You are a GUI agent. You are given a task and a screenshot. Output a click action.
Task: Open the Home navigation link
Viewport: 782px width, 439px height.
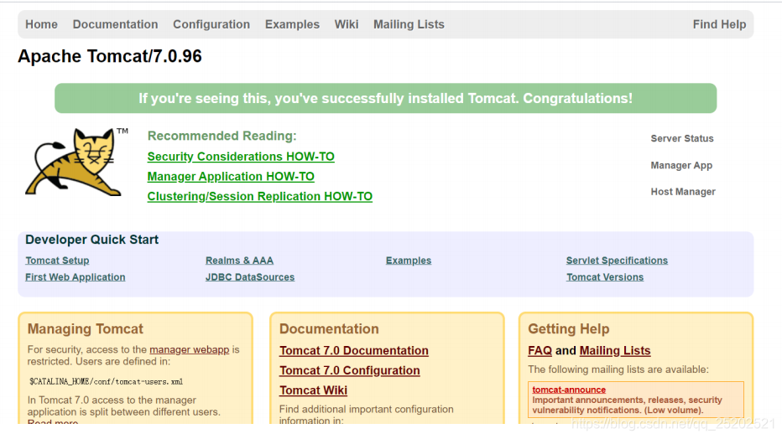pyautogui.click(x=41, y=24)
